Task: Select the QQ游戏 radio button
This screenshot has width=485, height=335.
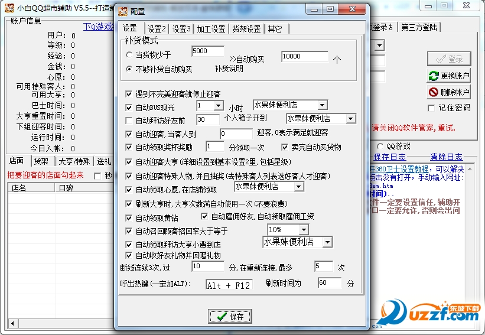Action: tap(380, 147)
